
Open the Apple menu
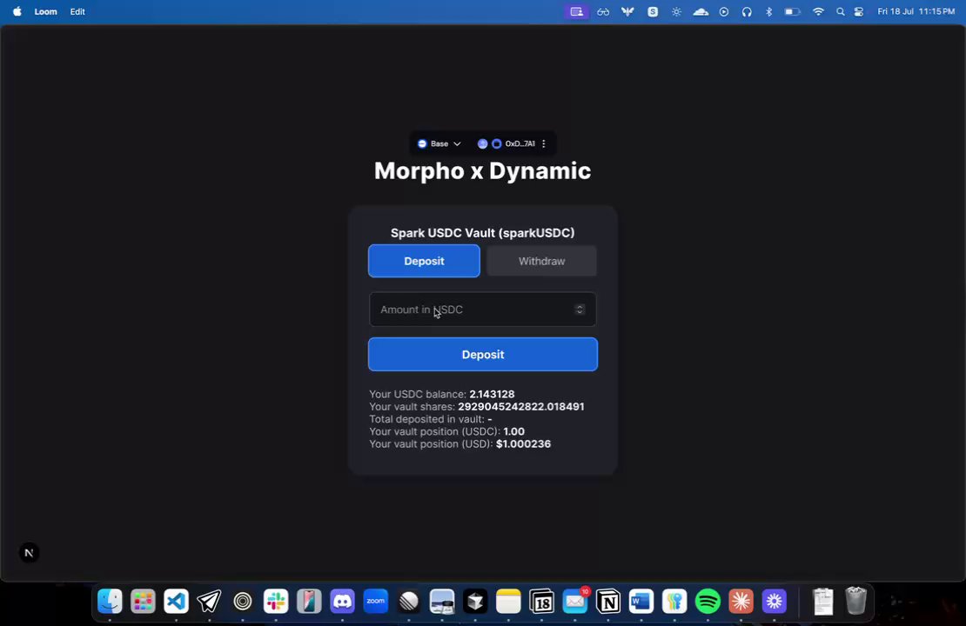pyautogui.click(x=17, y=11)
